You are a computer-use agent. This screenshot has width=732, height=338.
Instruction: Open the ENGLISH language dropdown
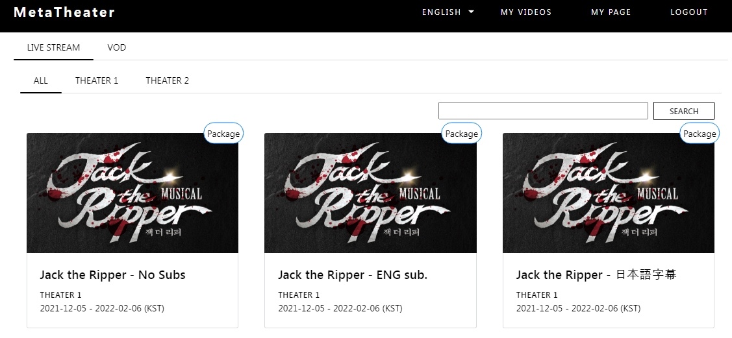point(448,12)
